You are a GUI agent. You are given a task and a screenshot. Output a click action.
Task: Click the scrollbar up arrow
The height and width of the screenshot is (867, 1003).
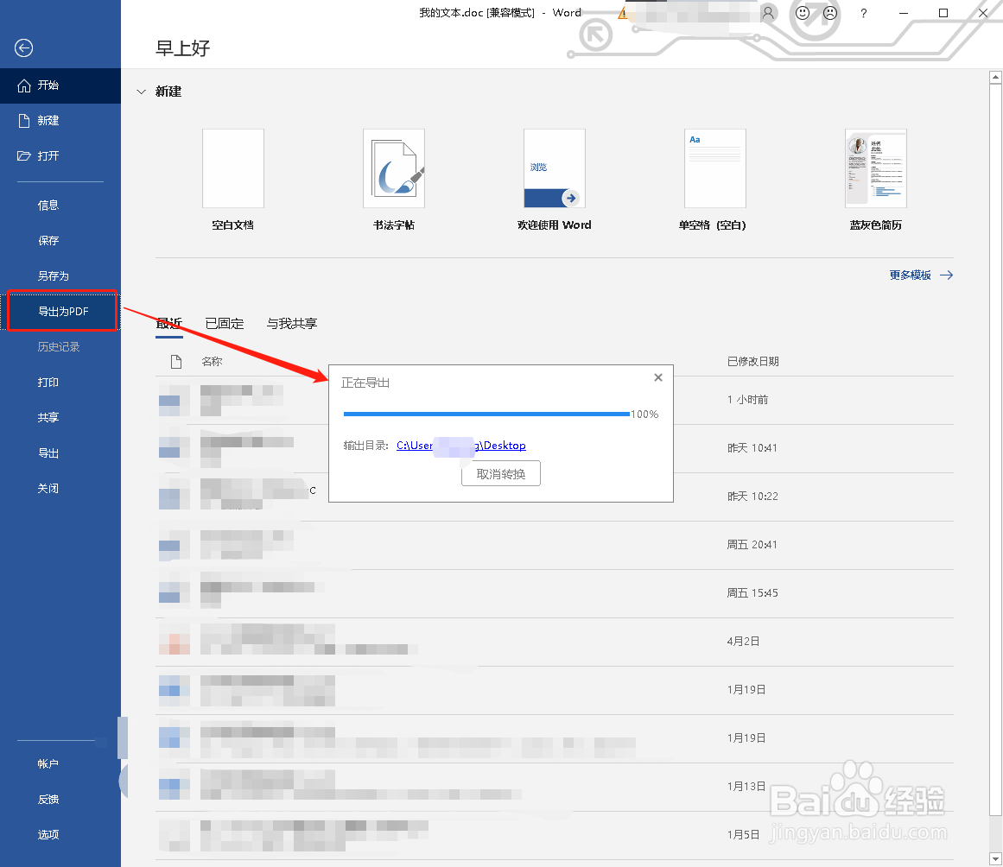pyautogui.click(x=995, y=78)
